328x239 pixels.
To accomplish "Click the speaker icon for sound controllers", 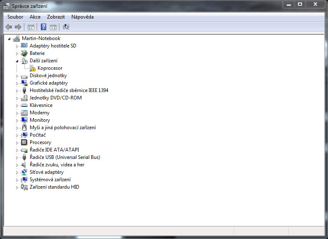I will click(x=24, y=165).
